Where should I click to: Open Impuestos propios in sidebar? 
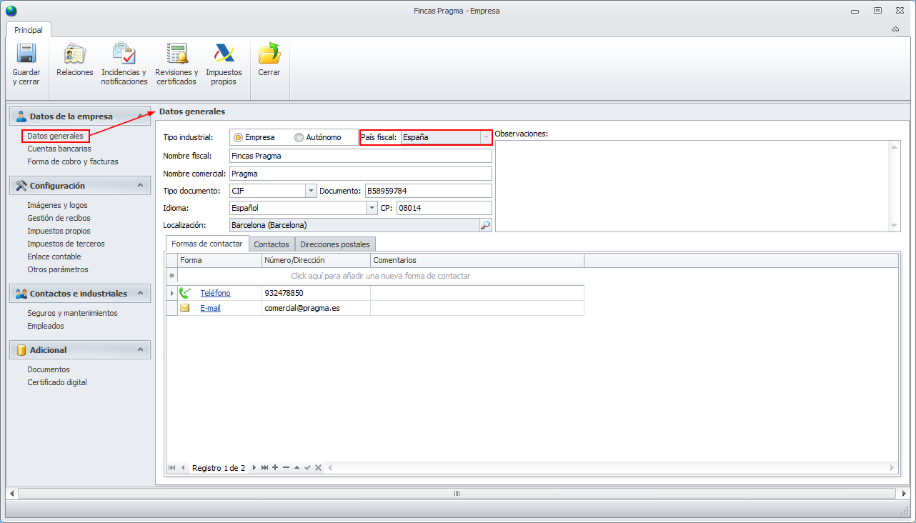click(59, 231)
